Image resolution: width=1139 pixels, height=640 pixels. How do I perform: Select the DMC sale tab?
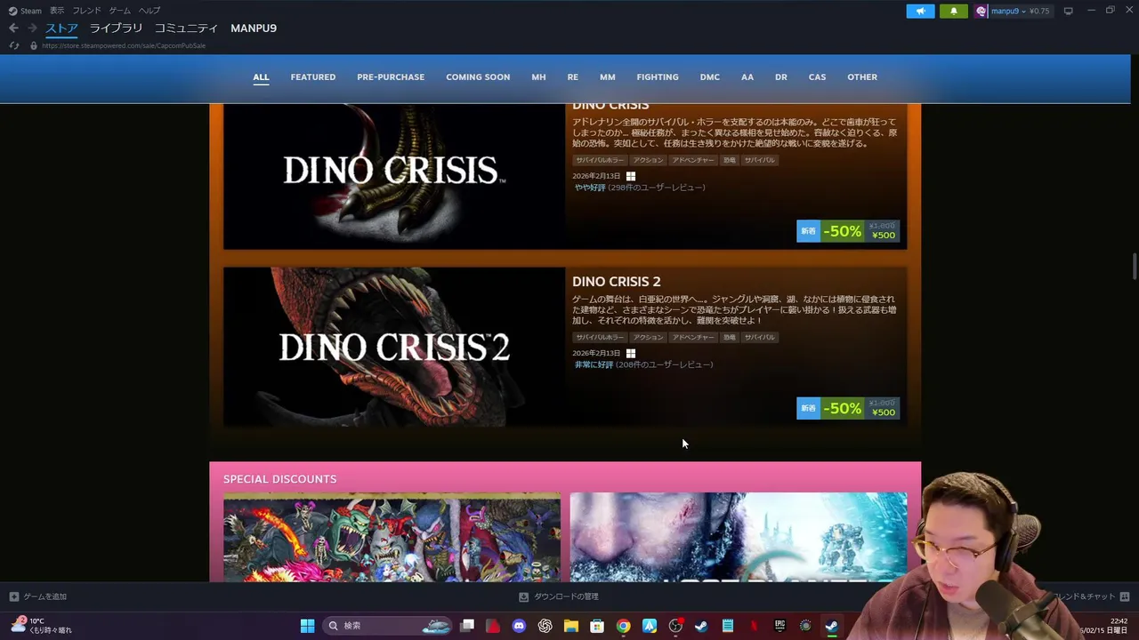point(710,77)
